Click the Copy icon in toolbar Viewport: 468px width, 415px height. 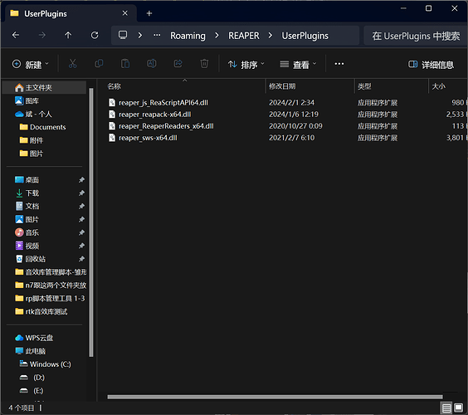[x=99, y=64]
